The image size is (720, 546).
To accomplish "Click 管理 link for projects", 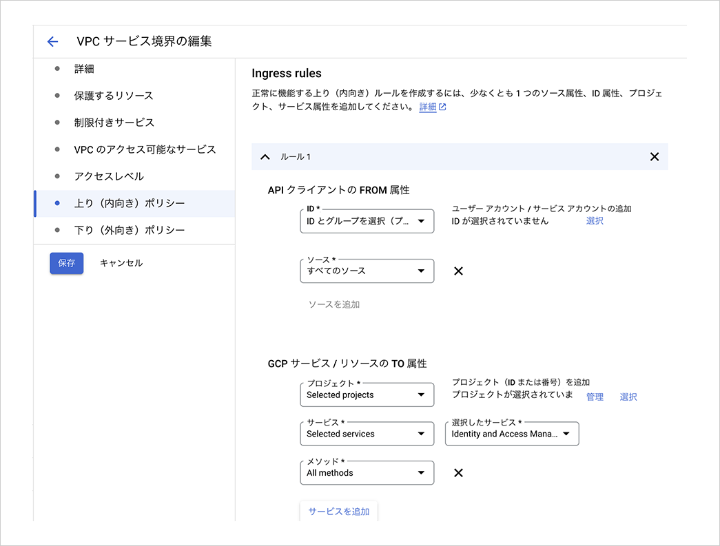I will (595, 397).
